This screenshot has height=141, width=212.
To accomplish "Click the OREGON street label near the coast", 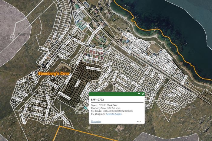I will (x=184, y=80).
